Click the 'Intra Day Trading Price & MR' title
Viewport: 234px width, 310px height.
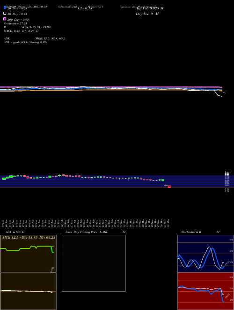coord(86,232)
